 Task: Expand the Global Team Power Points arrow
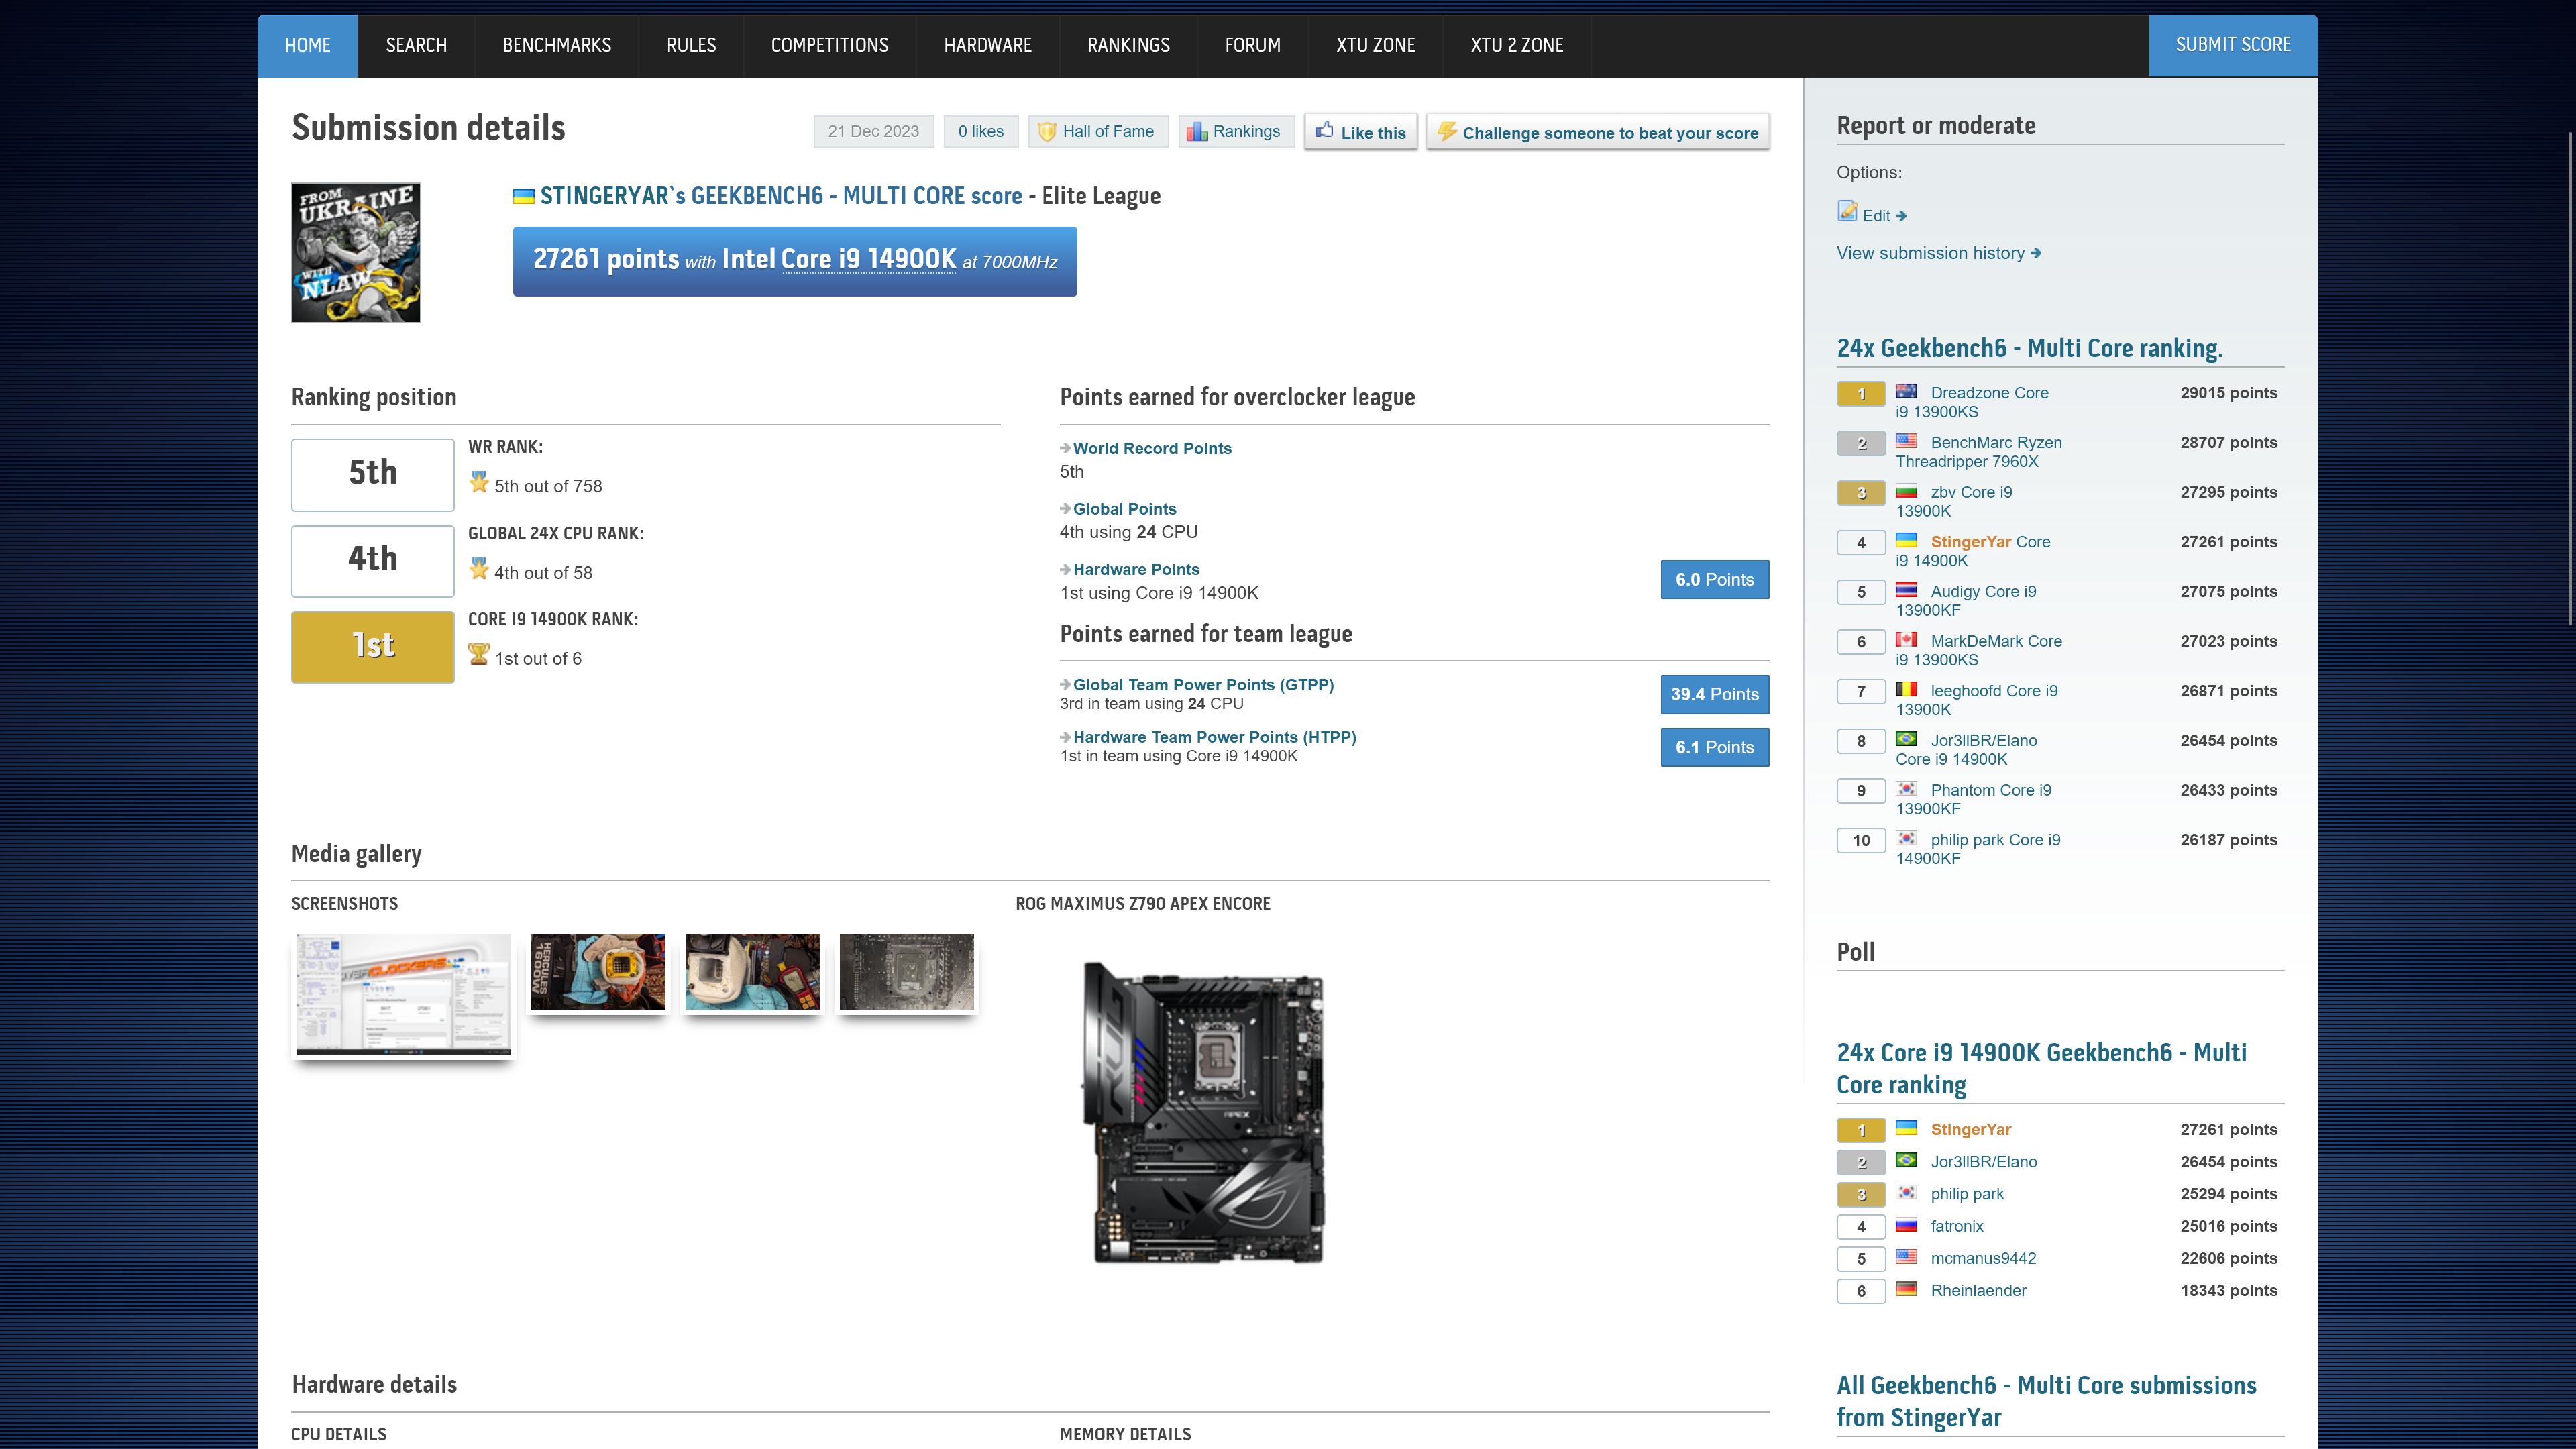click(x=1065, y=684)
